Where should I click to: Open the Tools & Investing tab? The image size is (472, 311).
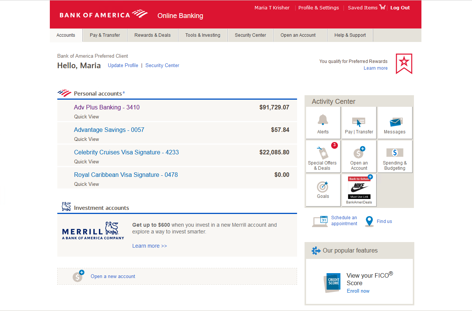203,35
